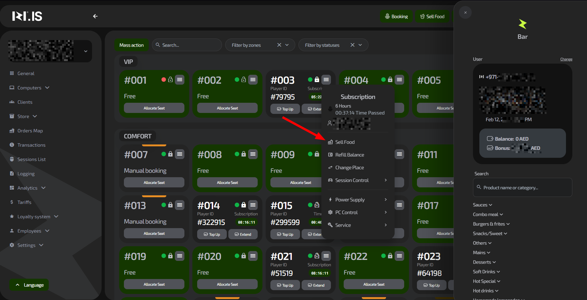Expand Computers submenu in sidebar
The width and height of the screenshot is (587, 300).
pos(47,88)
